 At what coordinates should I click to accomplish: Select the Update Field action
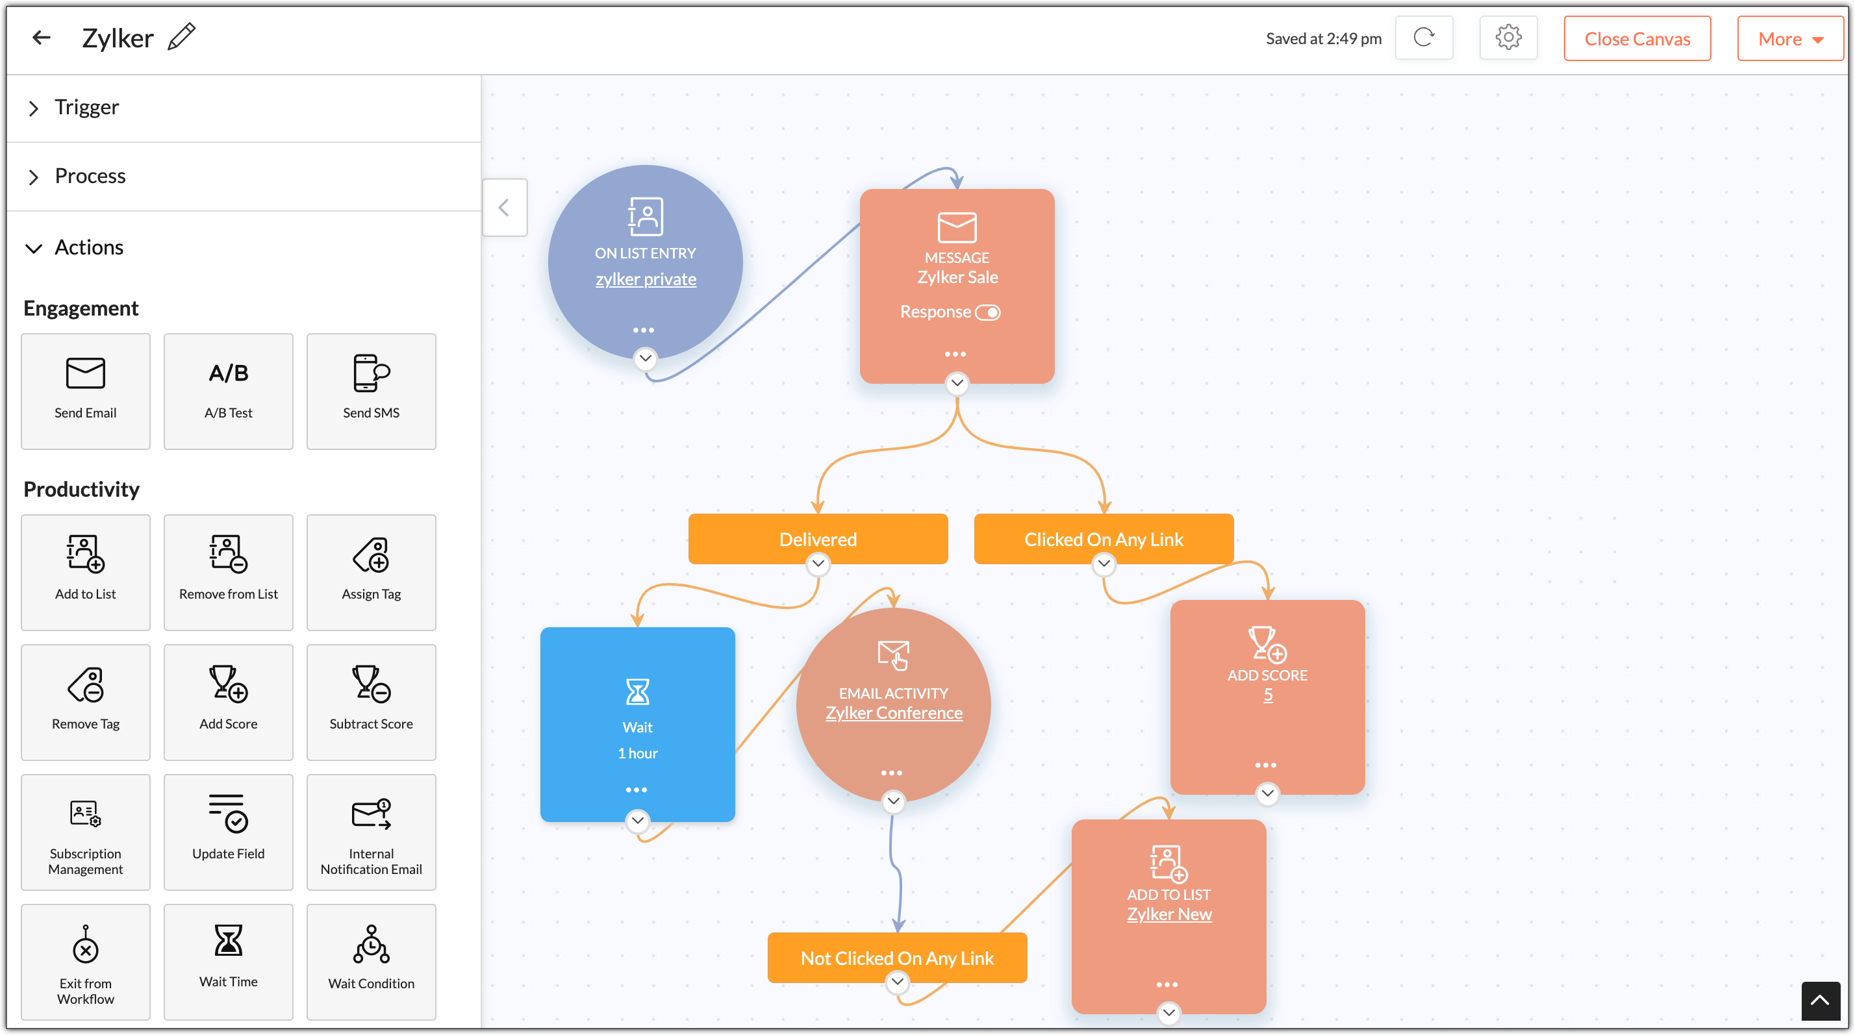228,832
